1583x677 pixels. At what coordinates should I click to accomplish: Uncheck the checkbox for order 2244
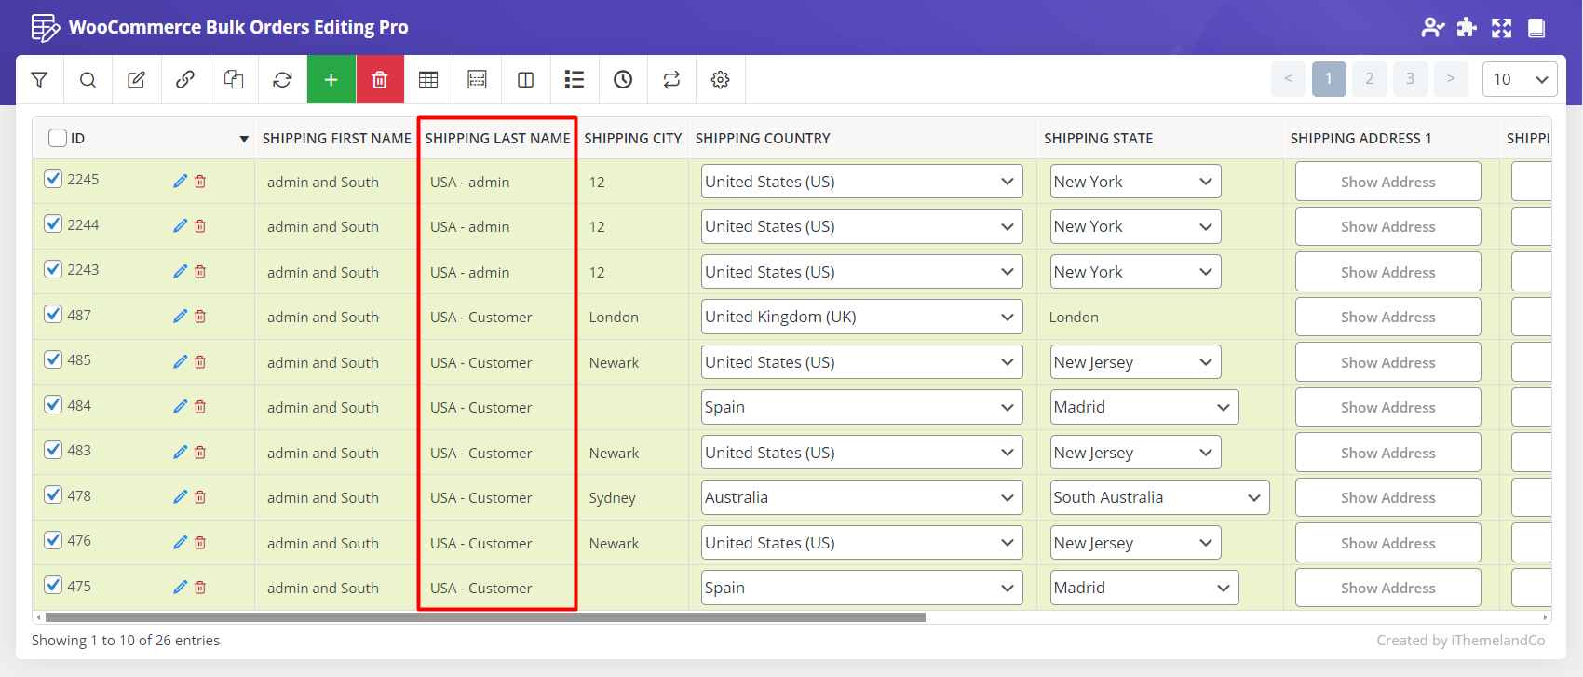54,224
